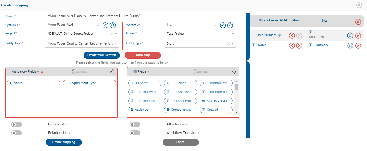Viewport: 367px width, 151px height.
Task: Open the System 1 Micro Focus ALM dropdown
Action: [x=73, y=25]
